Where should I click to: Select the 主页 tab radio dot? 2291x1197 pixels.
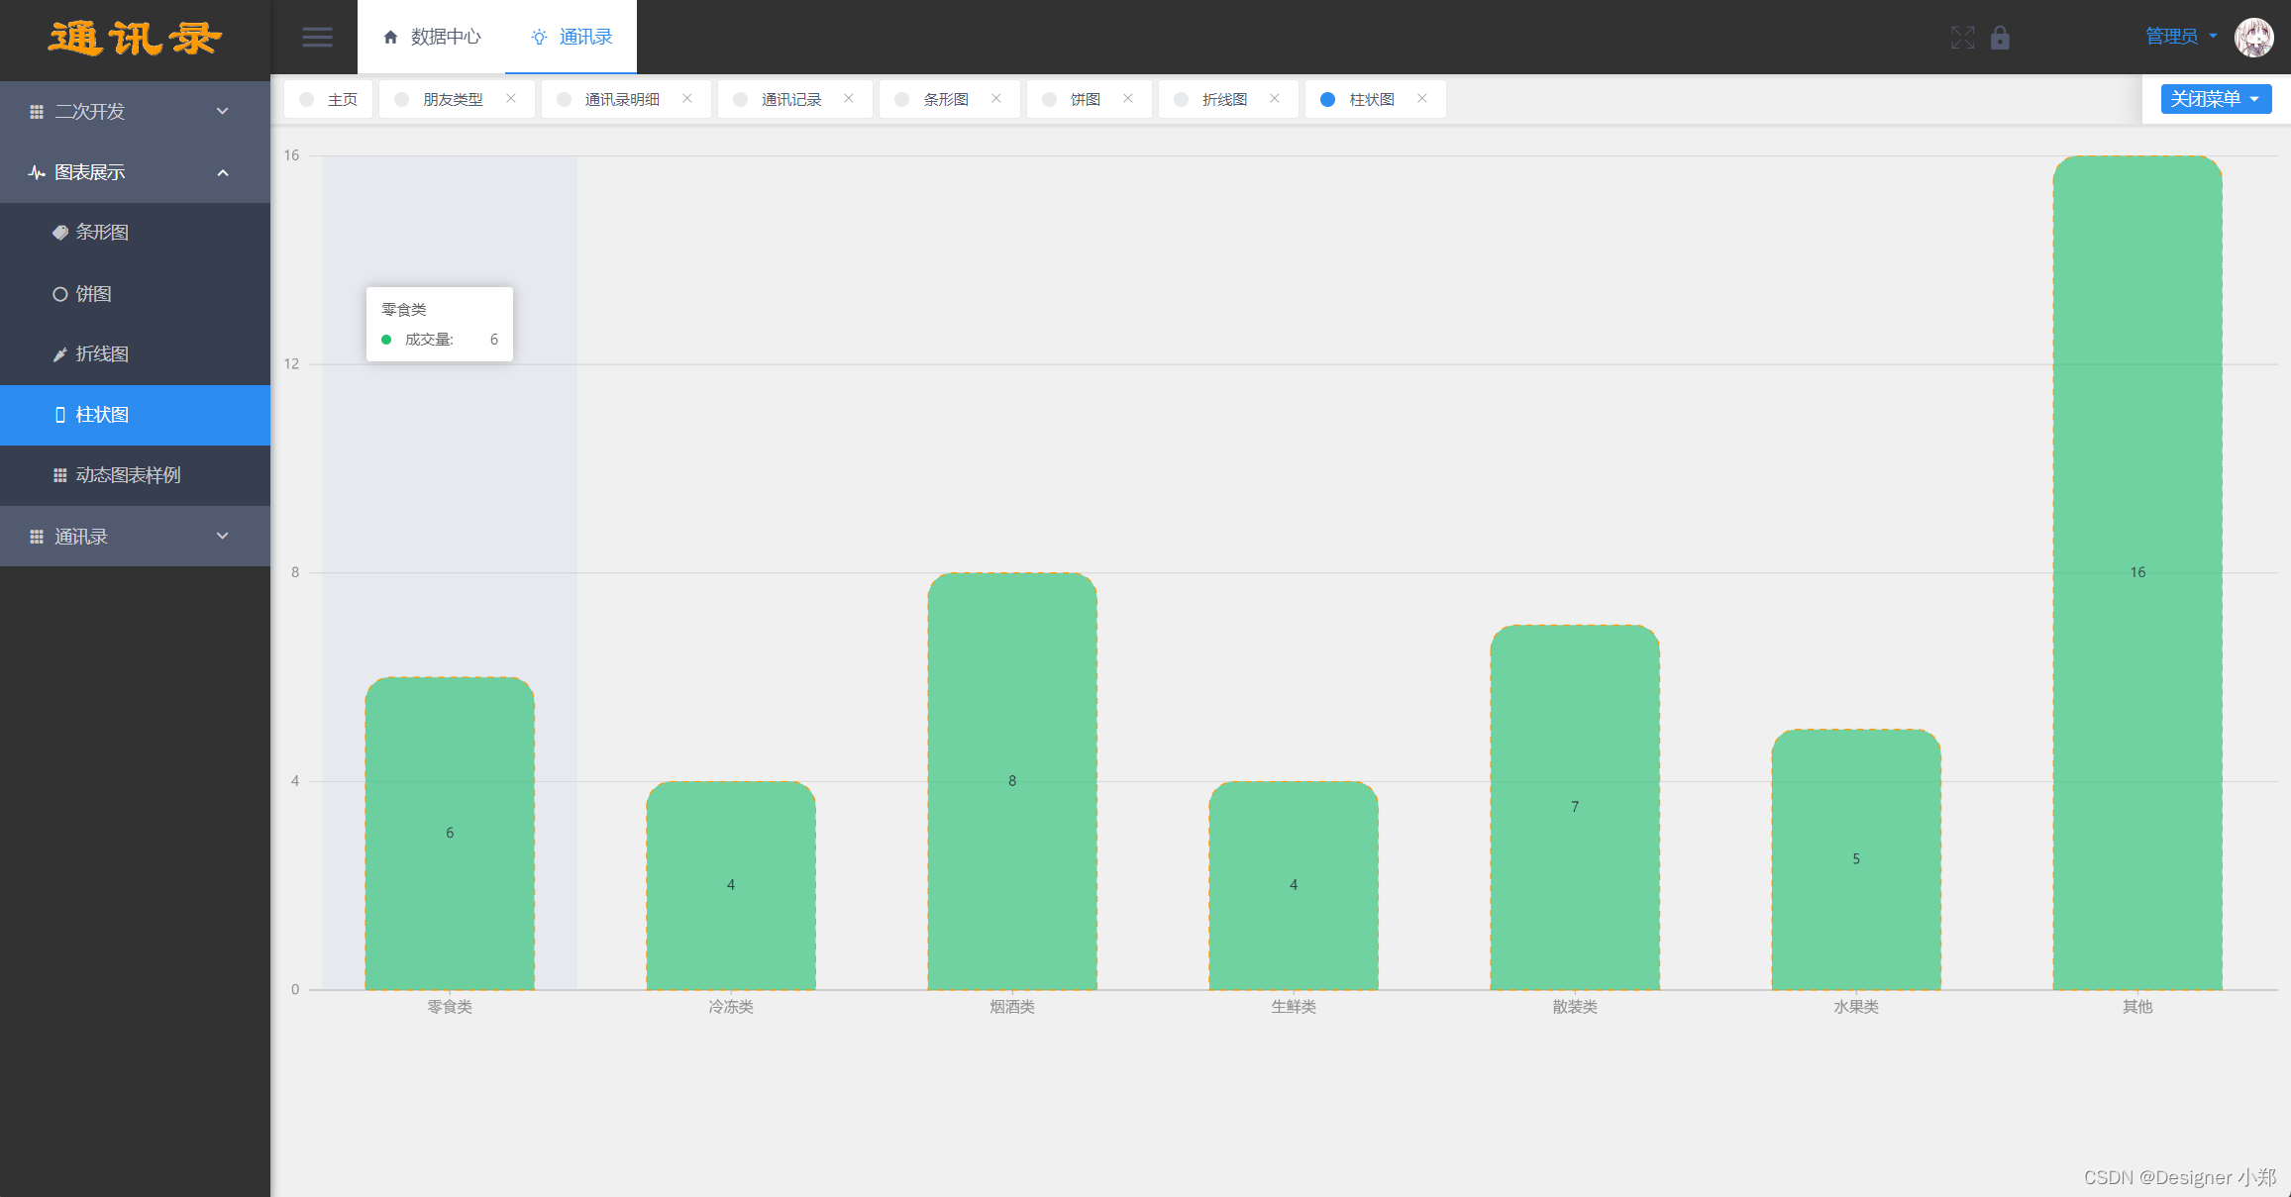click(307, 99)
